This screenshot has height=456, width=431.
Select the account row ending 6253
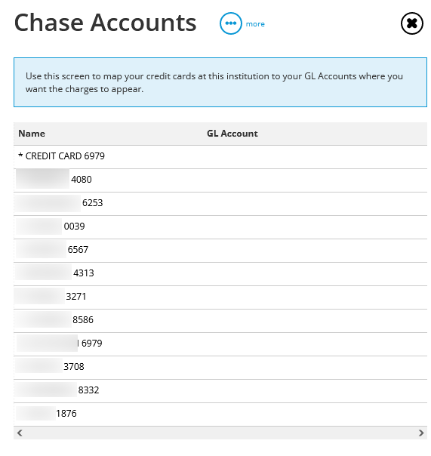point(220,204)
